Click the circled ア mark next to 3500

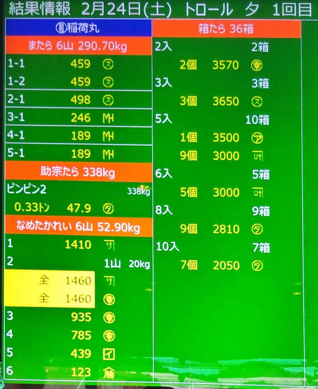tap(257, 138)
